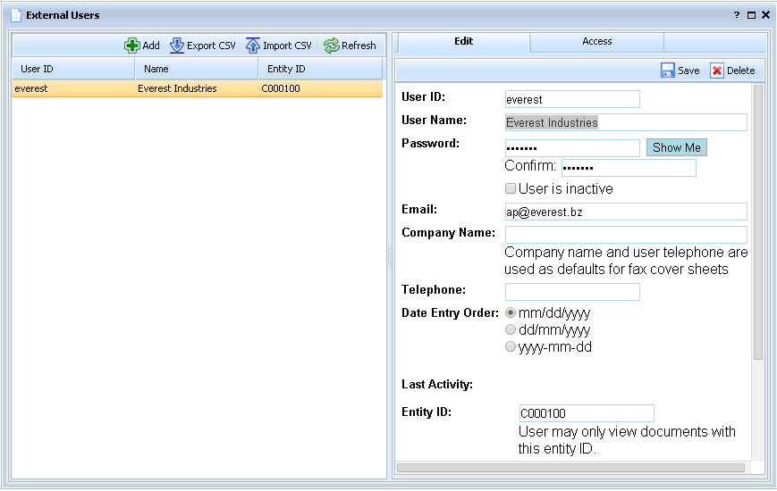Open help via the question mark icon
Viewport: 777px width, 491px height.
(x=737, y=15)
